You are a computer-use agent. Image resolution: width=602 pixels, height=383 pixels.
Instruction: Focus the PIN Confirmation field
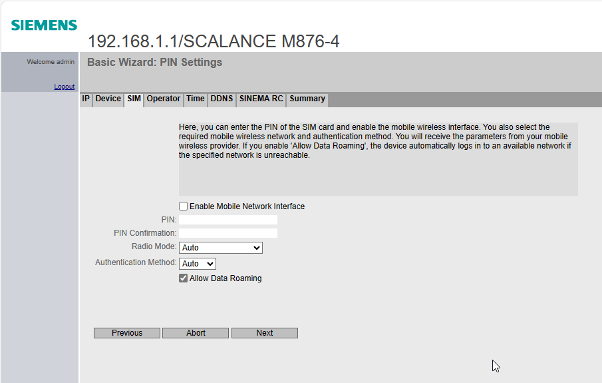tap(228, 233)
